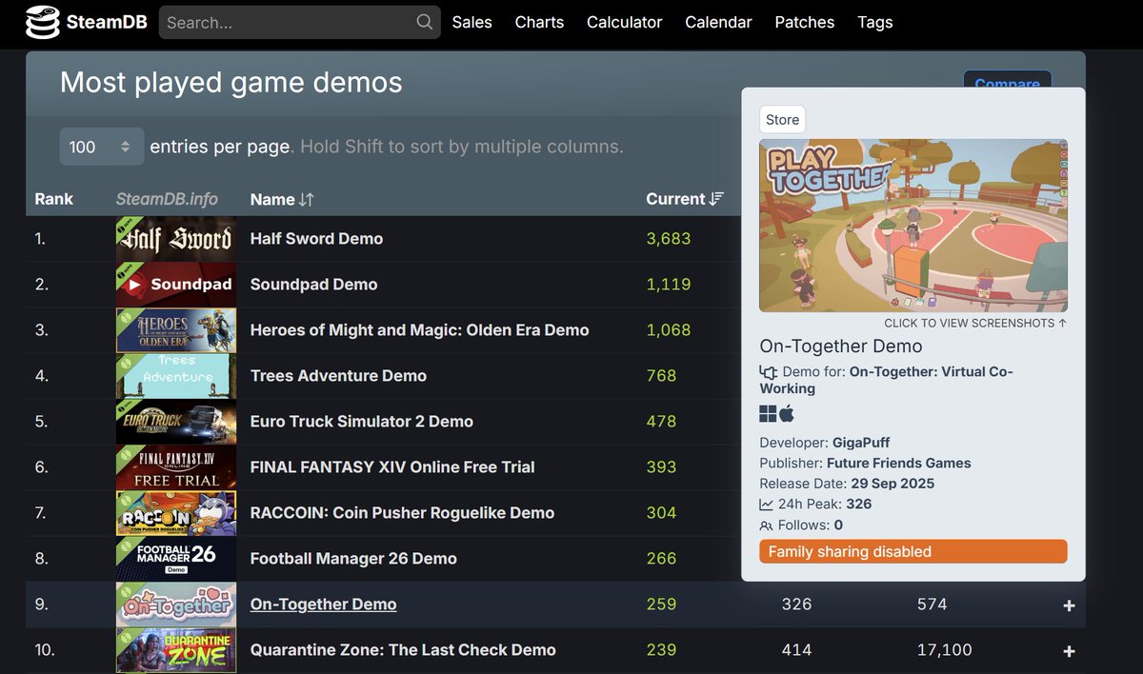This screenshot has width=1143, height=674.
Task: Open Trees Adventure Demo link
Action: pyautogui.click(x=338, y=376)
